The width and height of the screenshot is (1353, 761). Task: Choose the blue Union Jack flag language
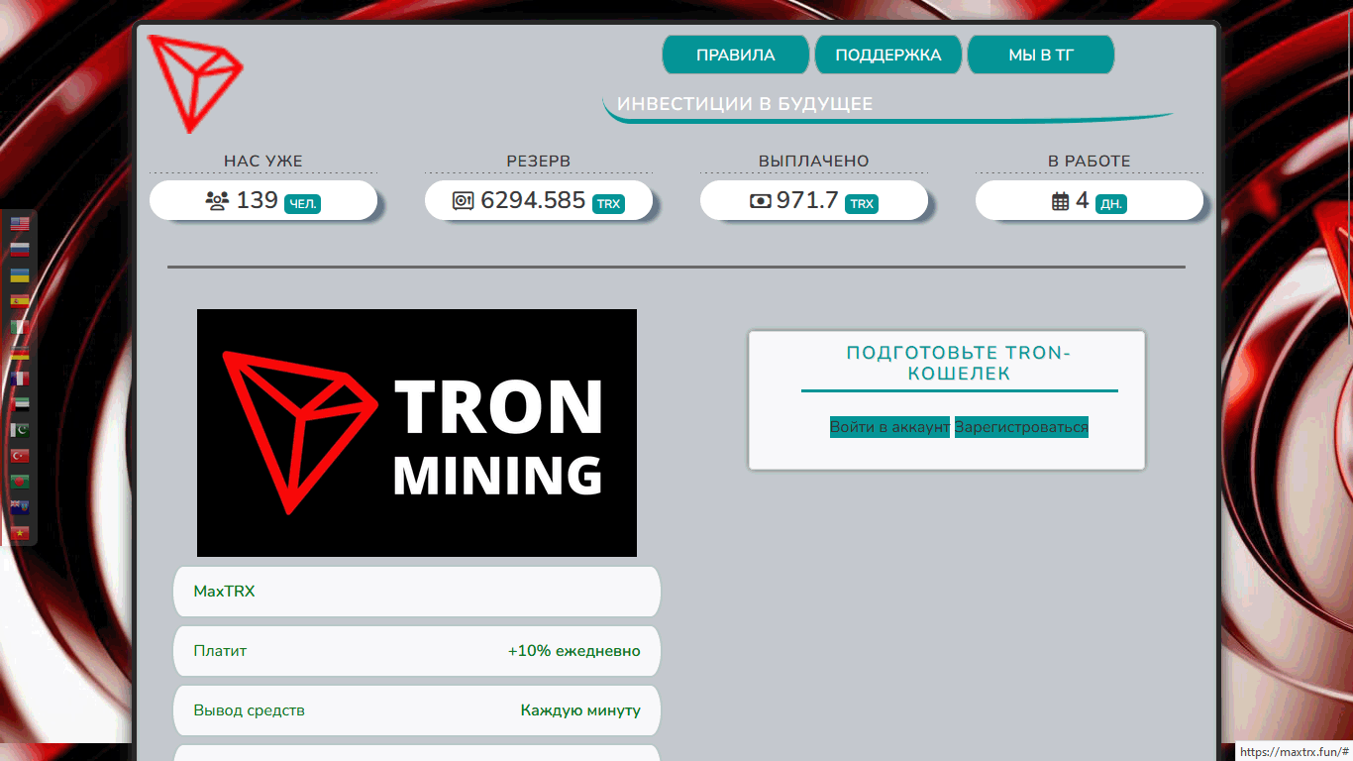pyautogui.click(x=20, y=507)
